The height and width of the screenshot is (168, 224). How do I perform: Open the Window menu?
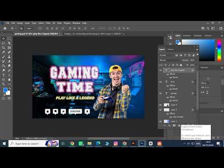(76, 23)
